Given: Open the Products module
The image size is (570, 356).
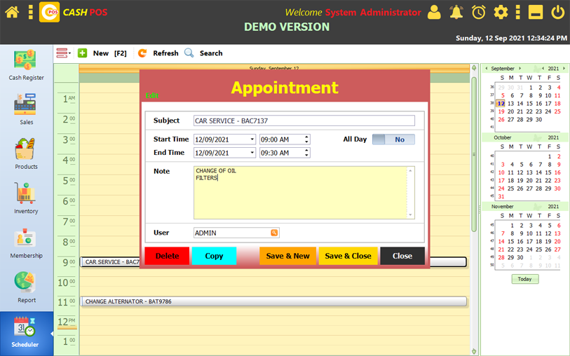Looking at the screenshot, I should pos(26,153).
